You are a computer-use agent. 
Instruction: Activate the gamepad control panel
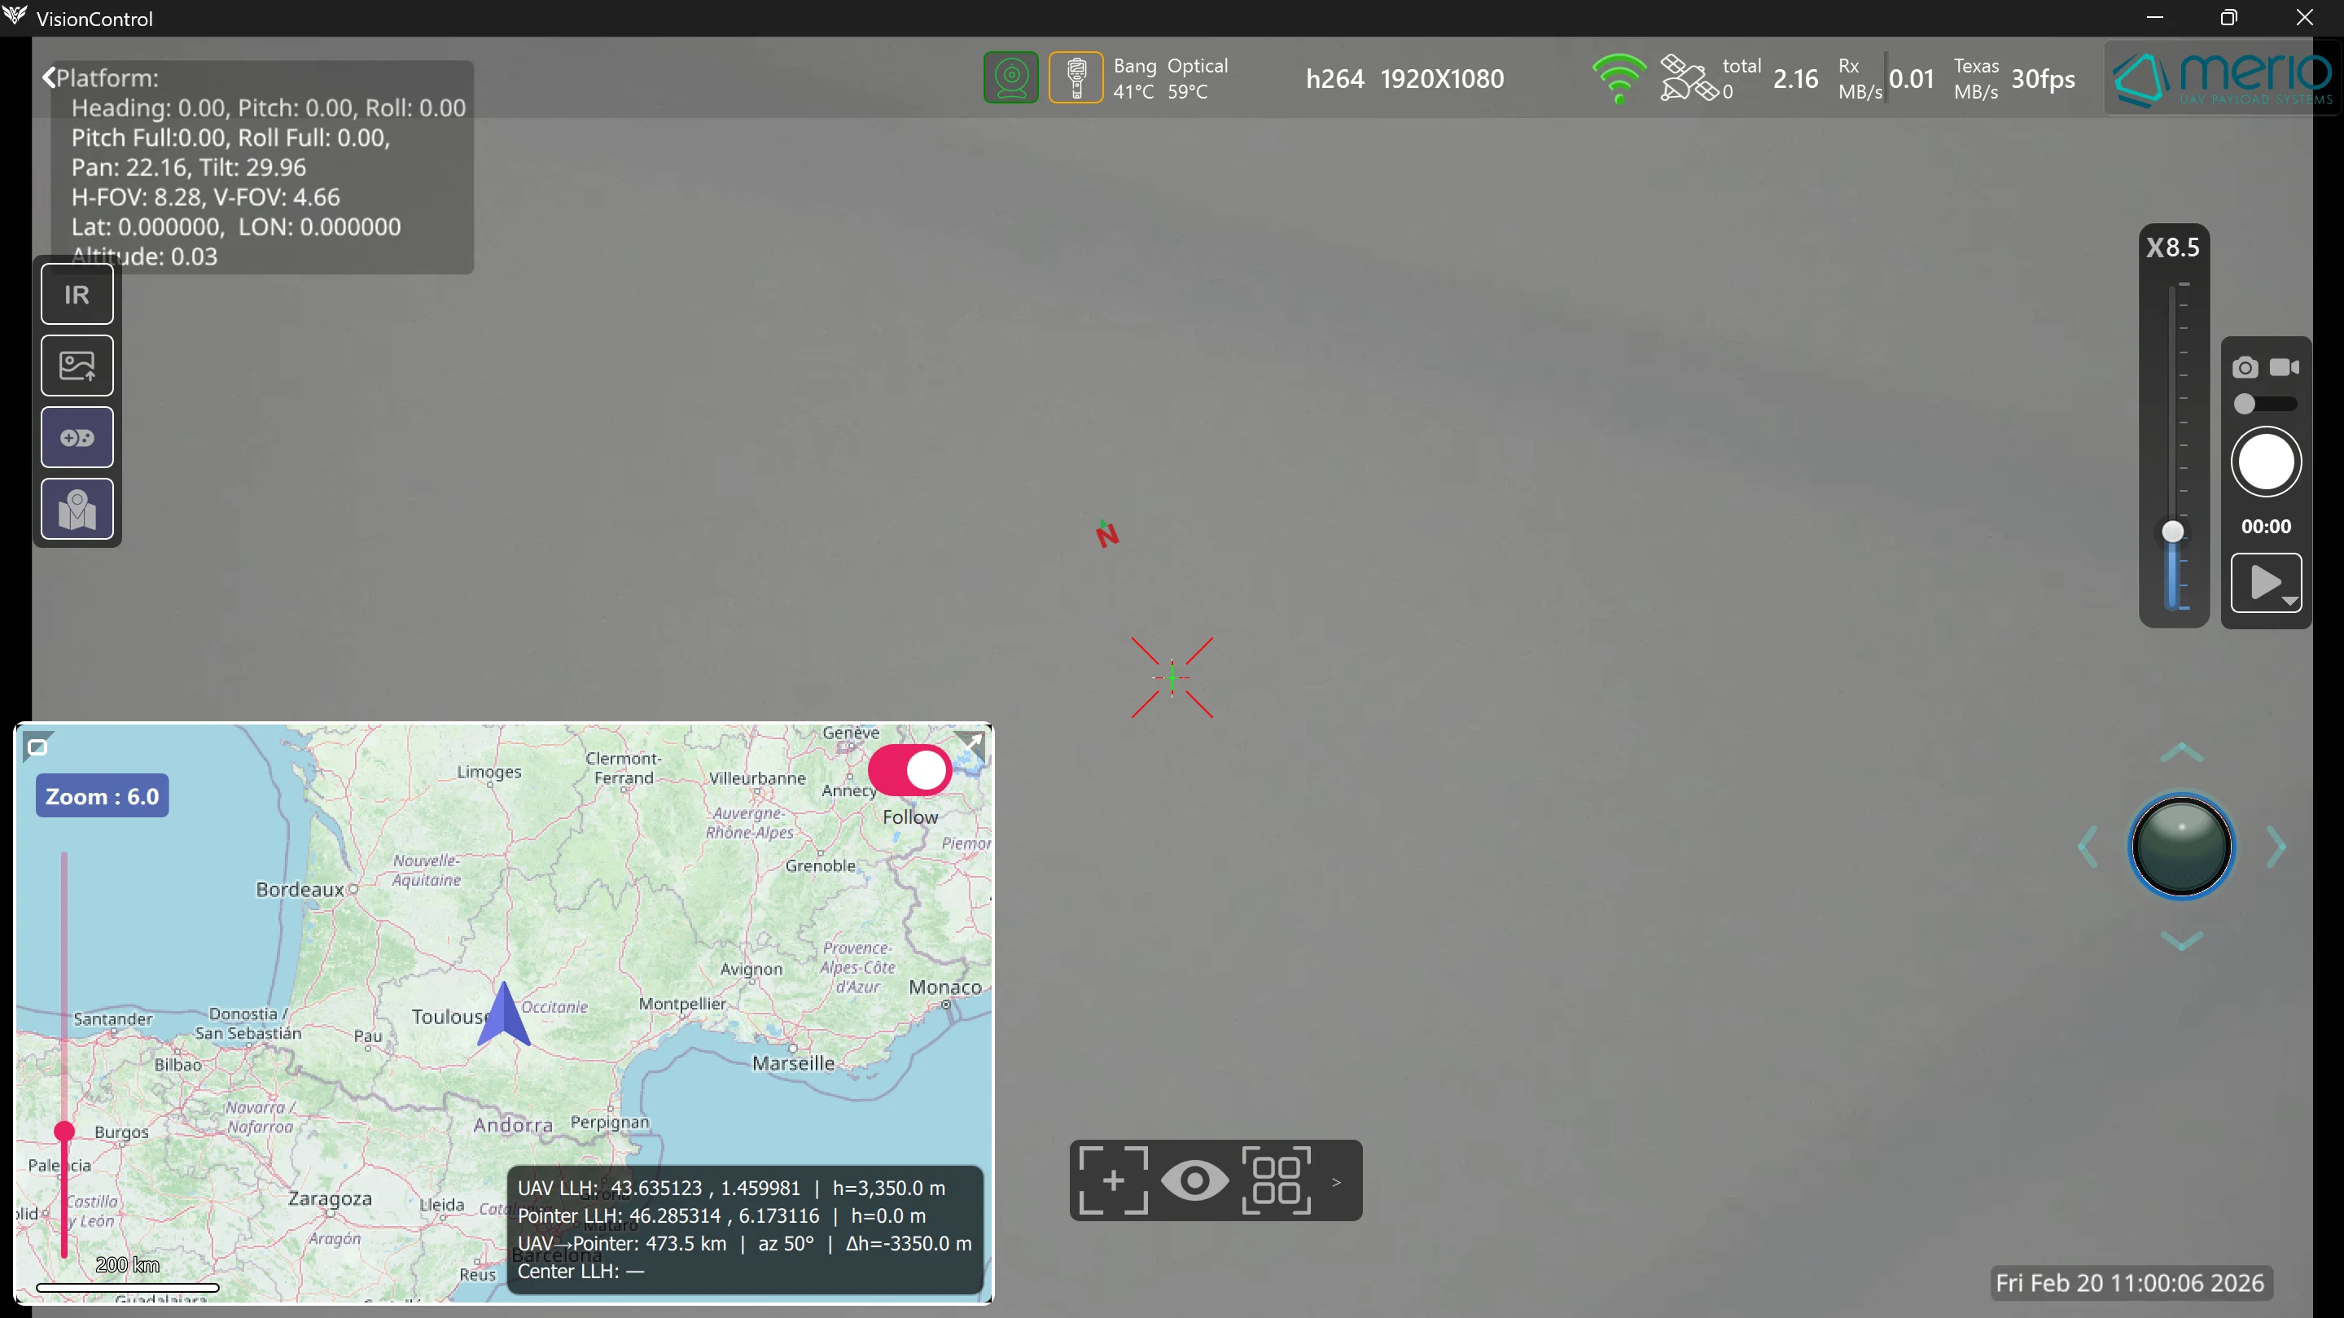pyautogui.click(x=77, y=436)
